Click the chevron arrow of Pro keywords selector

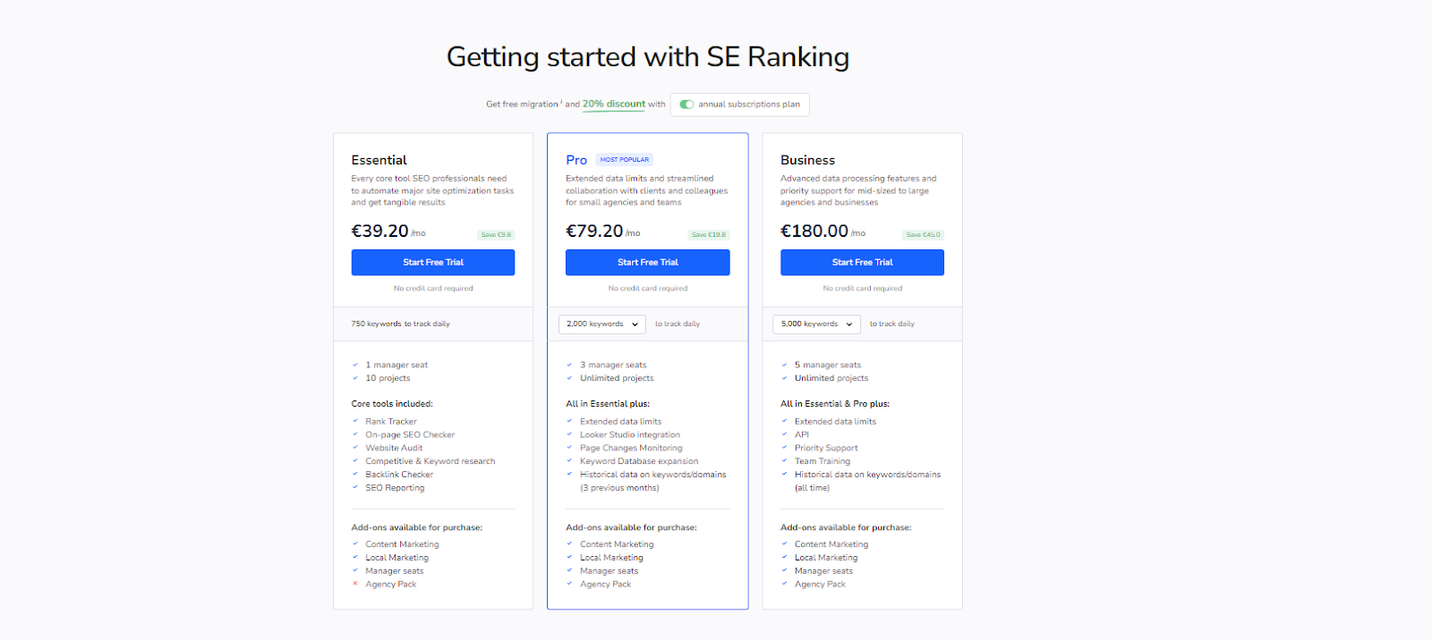635,324
